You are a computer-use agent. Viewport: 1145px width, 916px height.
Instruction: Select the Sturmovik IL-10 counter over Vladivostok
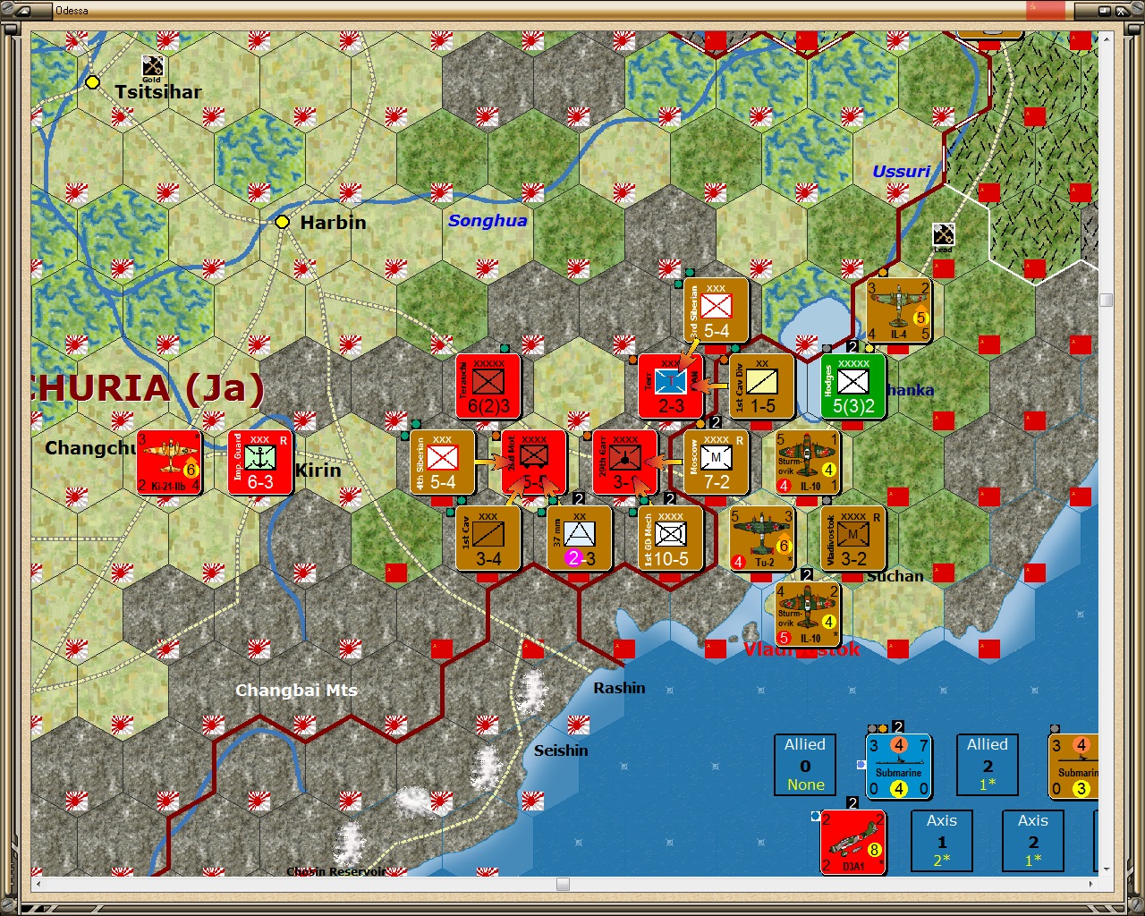(x=808, y=615)
